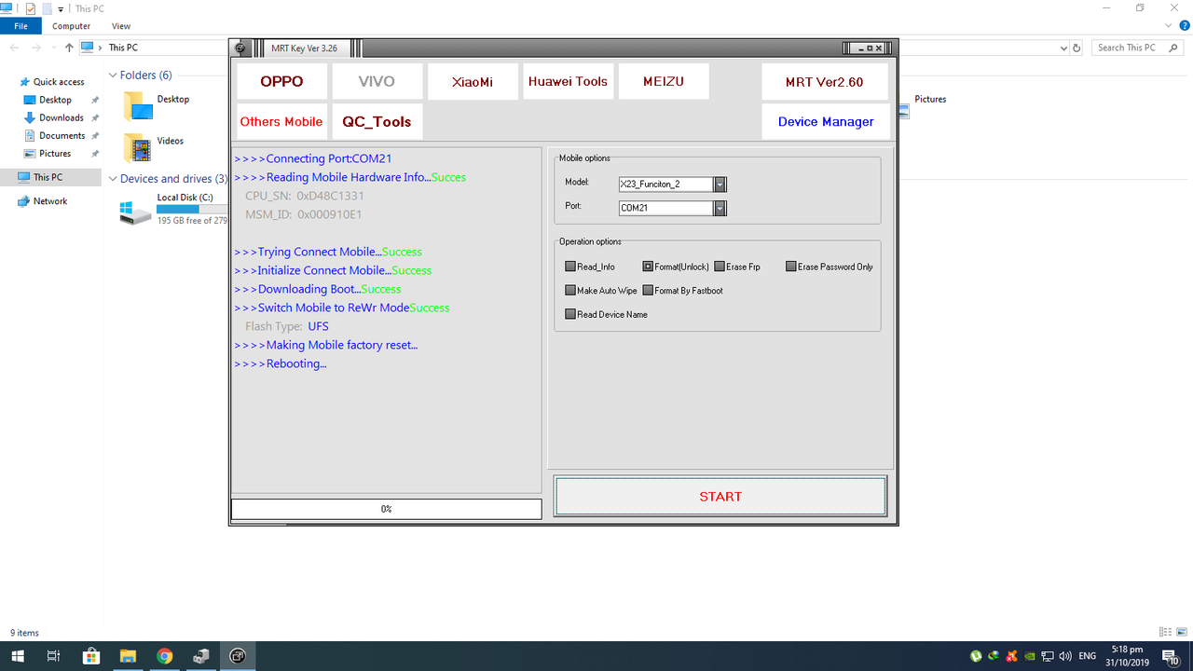Select the XiaoMi tab
Image resolution: width=1193 pixels, height=671 pixels.
pyautogui.click(x=473, y=81)
